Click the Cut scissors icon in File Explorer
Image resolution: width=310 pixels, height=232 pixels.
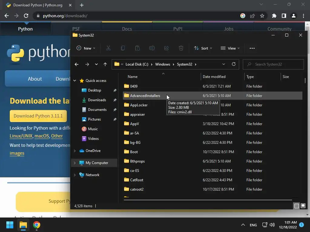108,48
